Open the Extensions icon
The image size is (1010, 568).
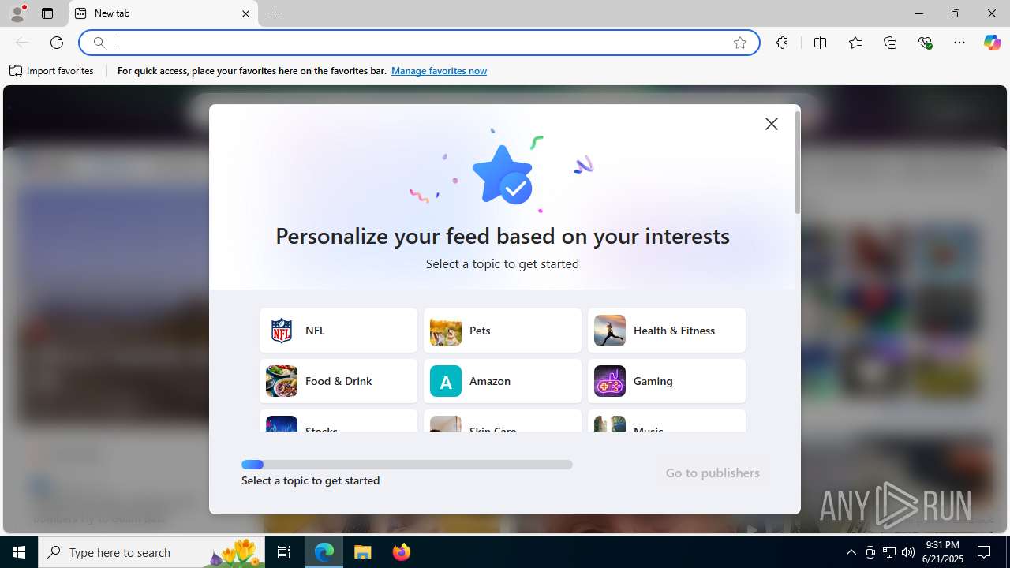(782, 43)
